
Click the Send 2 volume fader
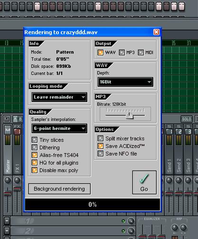(x=179, y=193)
